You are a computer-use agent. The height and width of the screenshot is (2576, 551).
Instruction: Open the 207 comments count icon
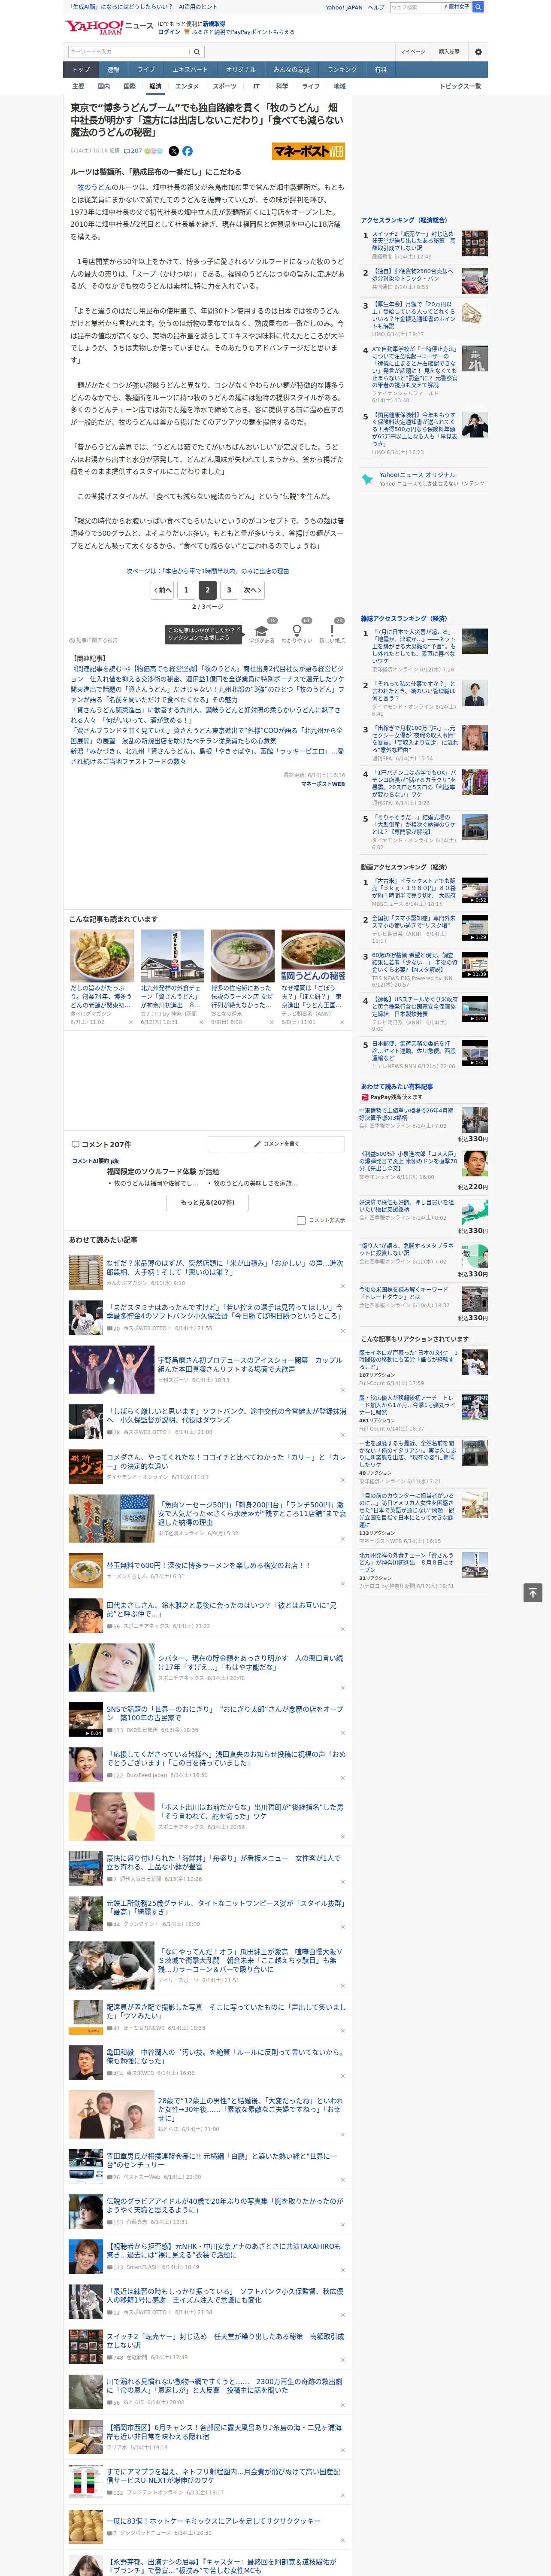click(x=133, y=151)
